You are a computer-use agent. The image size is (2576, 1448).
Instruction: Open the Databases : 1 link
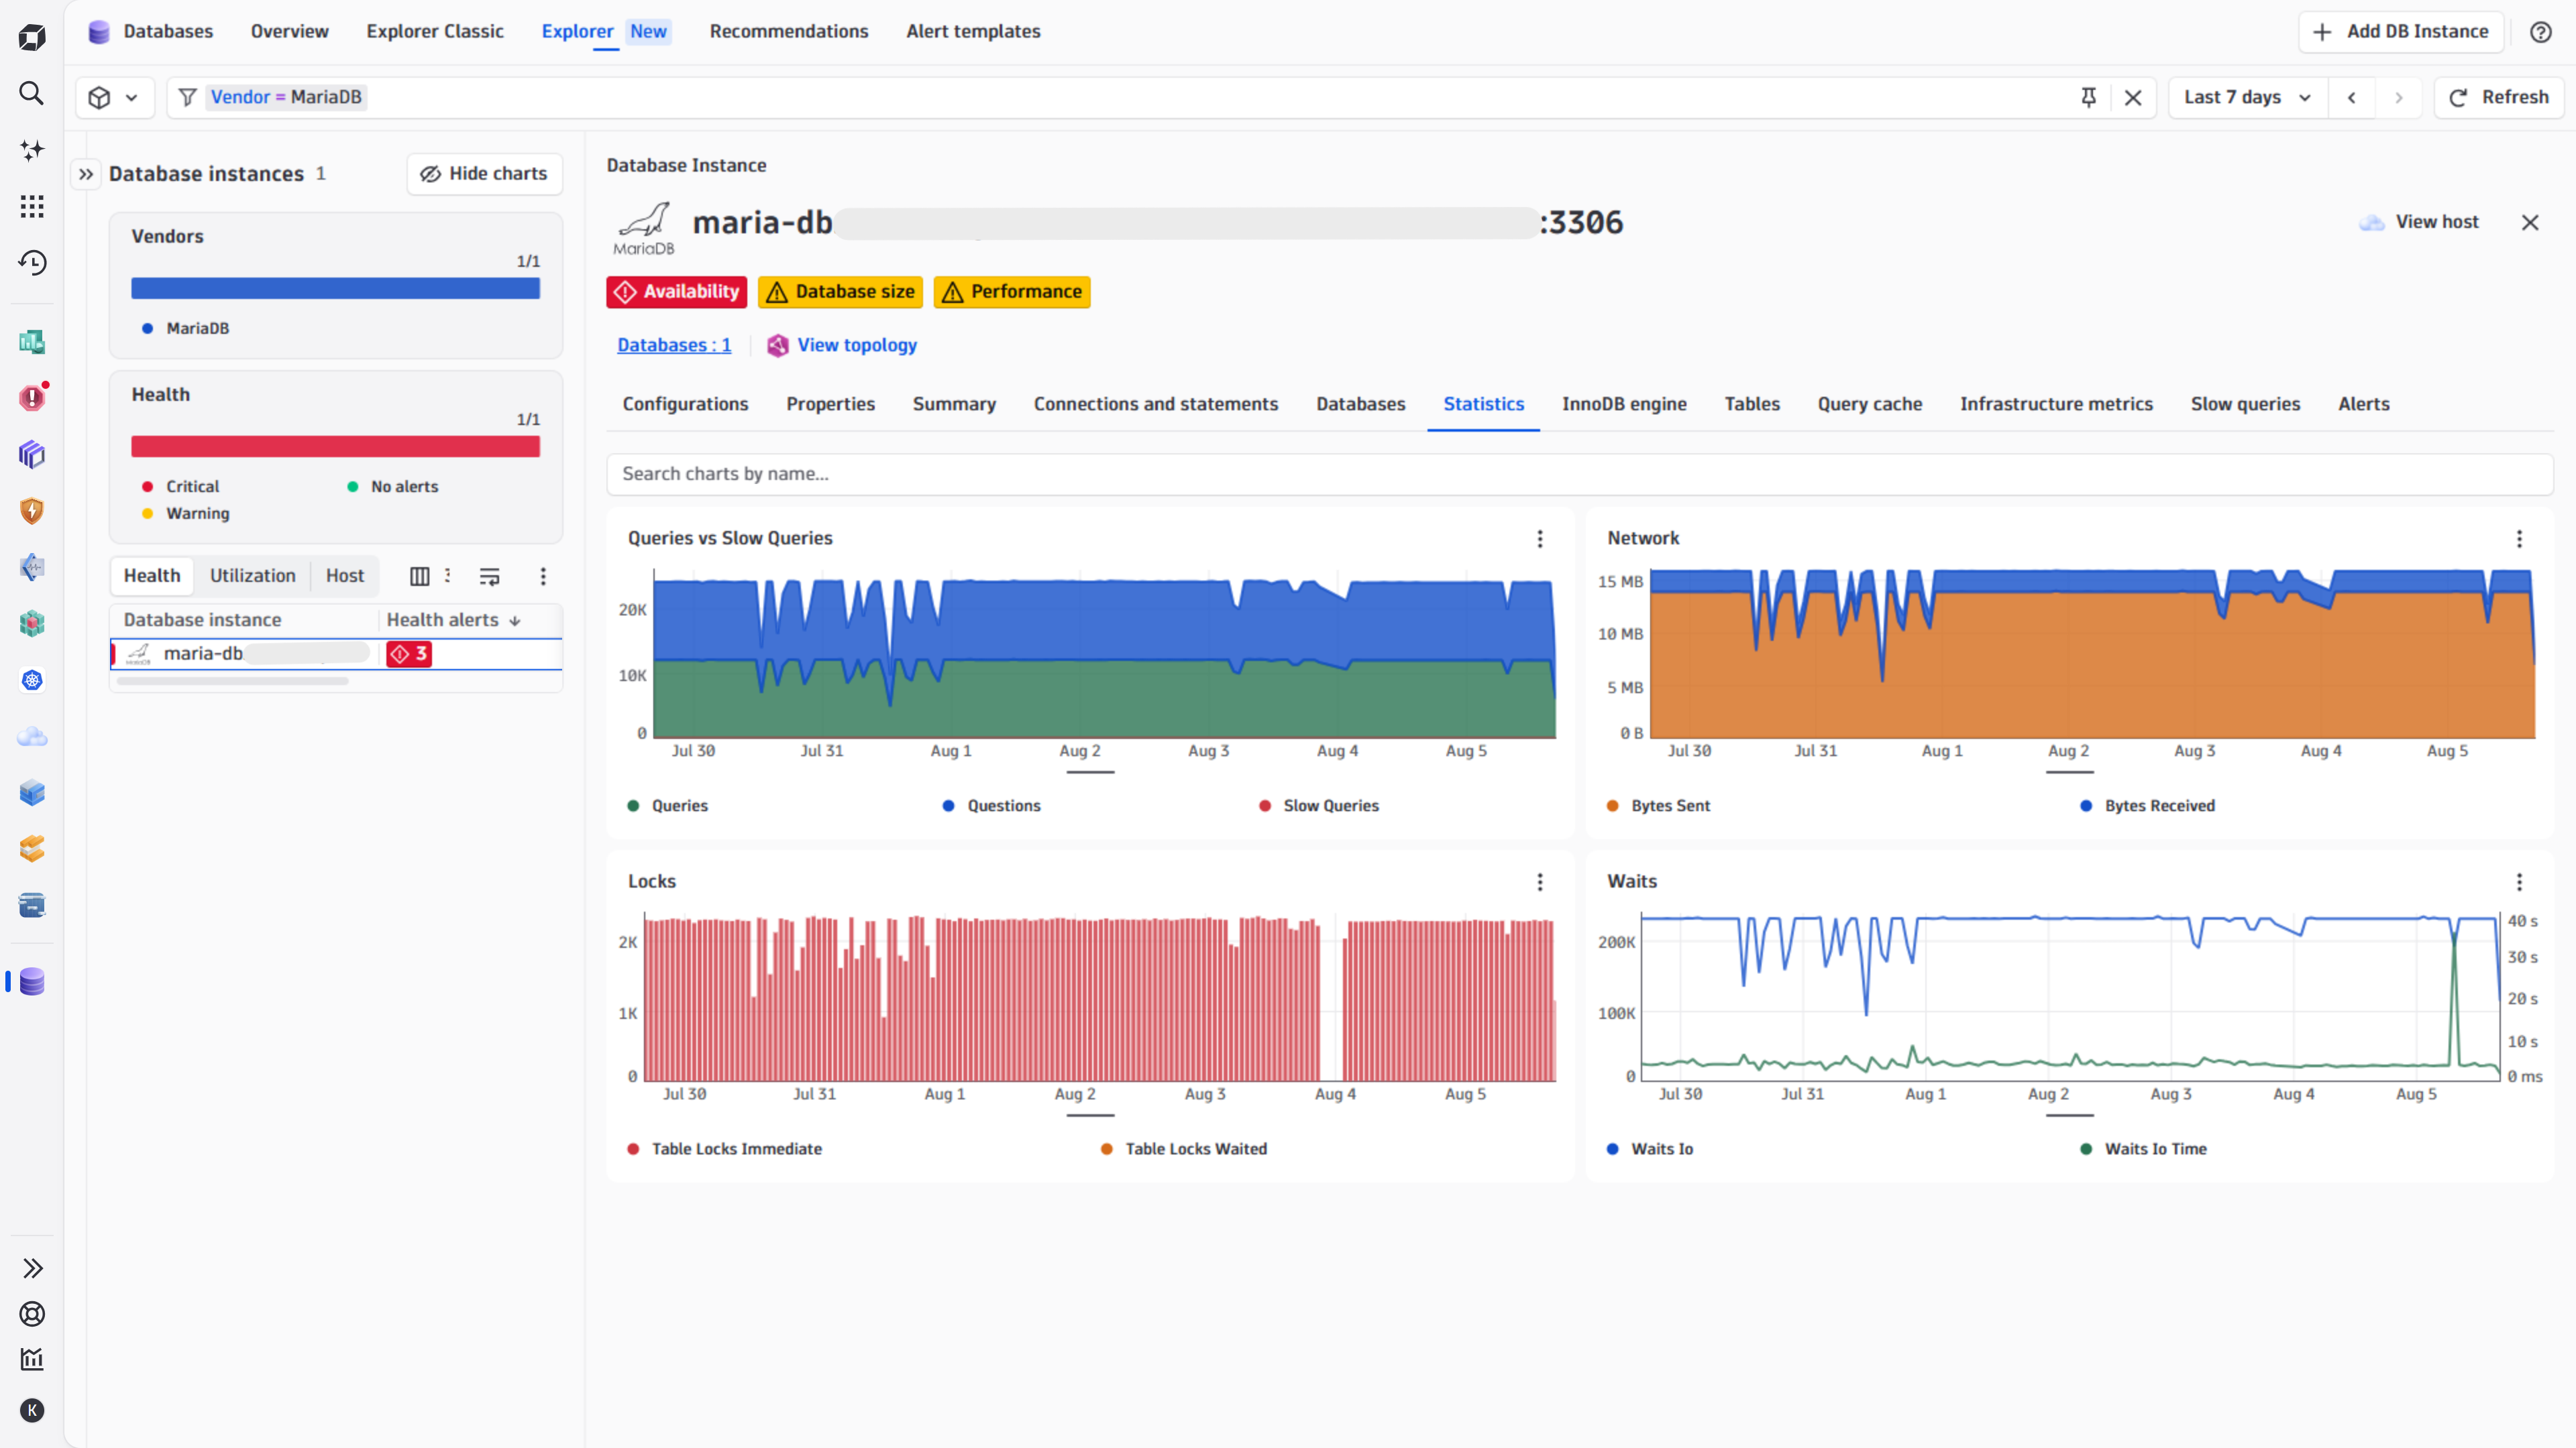(674, 345)
